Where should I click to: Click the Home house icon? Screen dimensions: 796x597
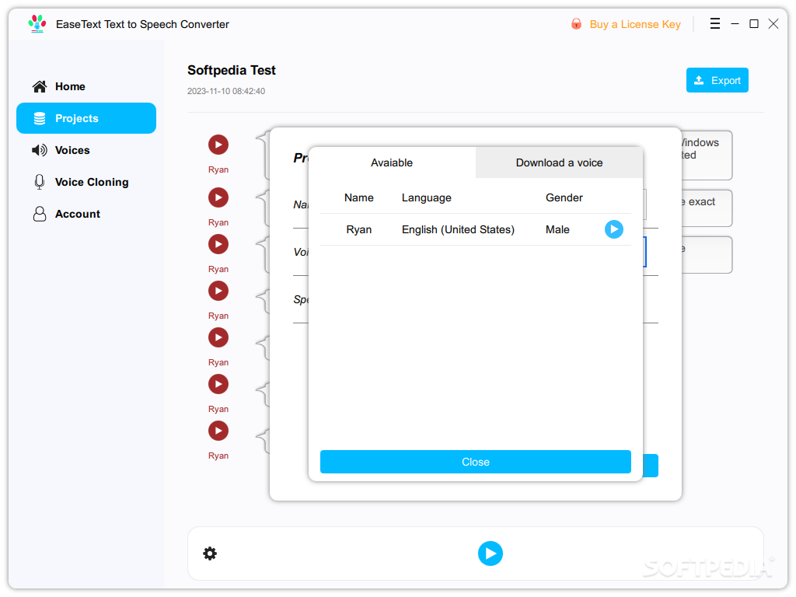coord(40,86)
